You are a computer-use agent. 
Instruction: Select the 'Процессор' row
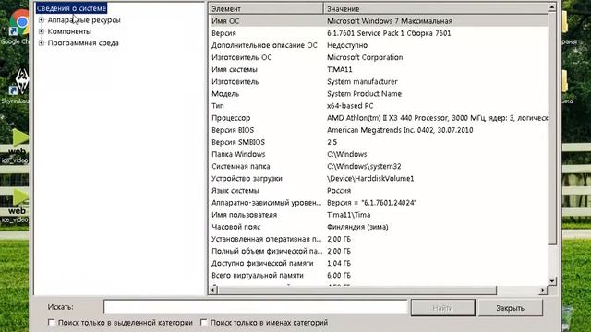pyautogui.click(x=379, y=118)
